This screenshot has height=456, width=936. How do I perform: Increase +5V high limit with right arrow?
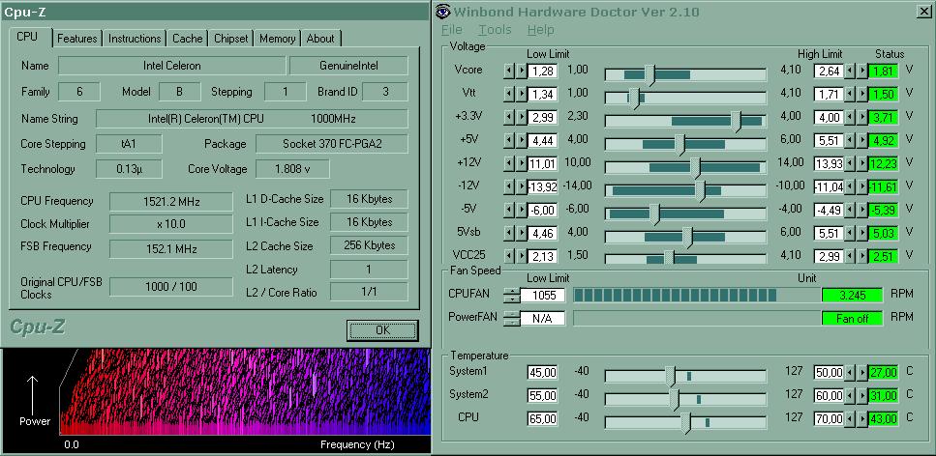(861, 141)
